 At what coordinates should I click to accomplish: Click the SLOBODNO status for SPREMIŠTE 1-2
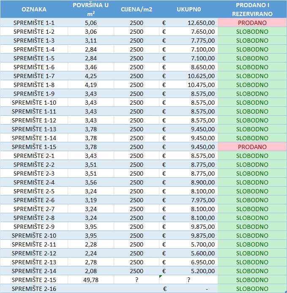[252, 32]
